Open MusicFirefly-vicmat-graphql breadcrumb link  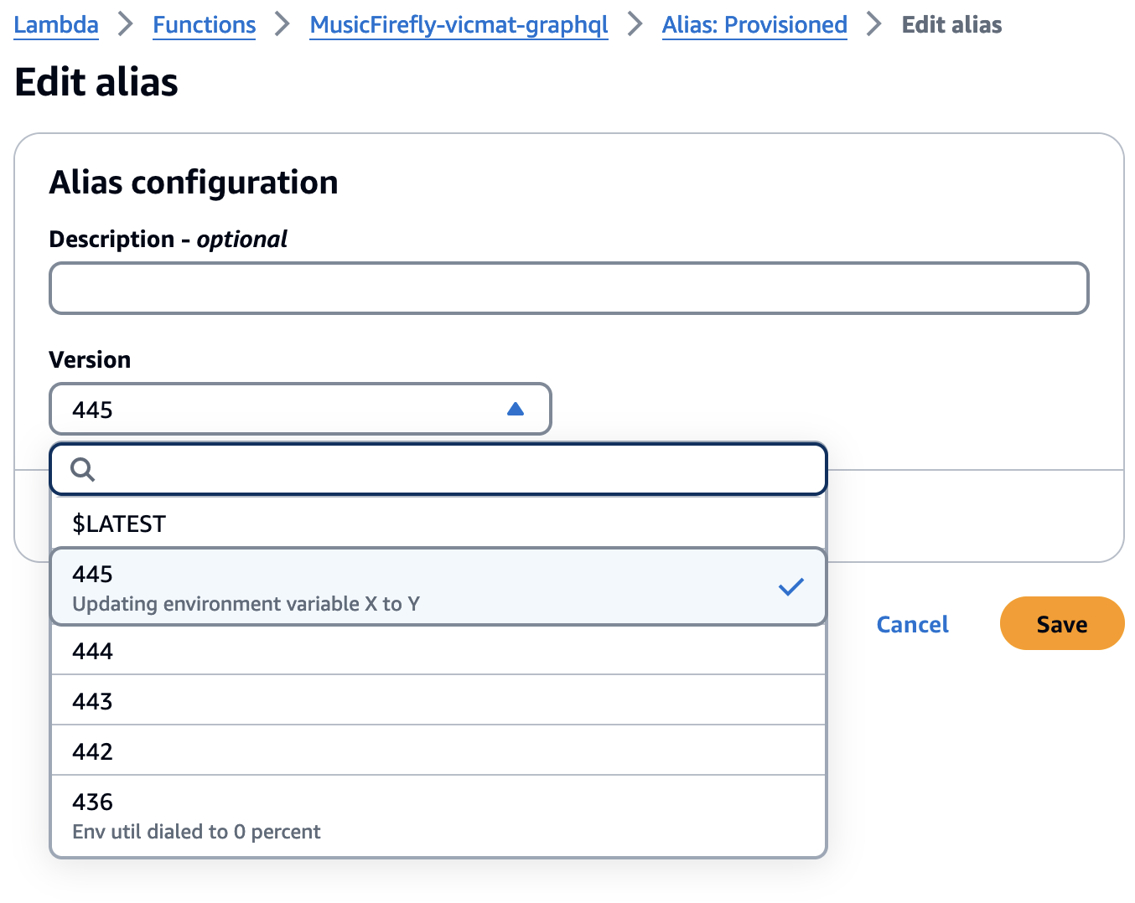click(459, 25)
